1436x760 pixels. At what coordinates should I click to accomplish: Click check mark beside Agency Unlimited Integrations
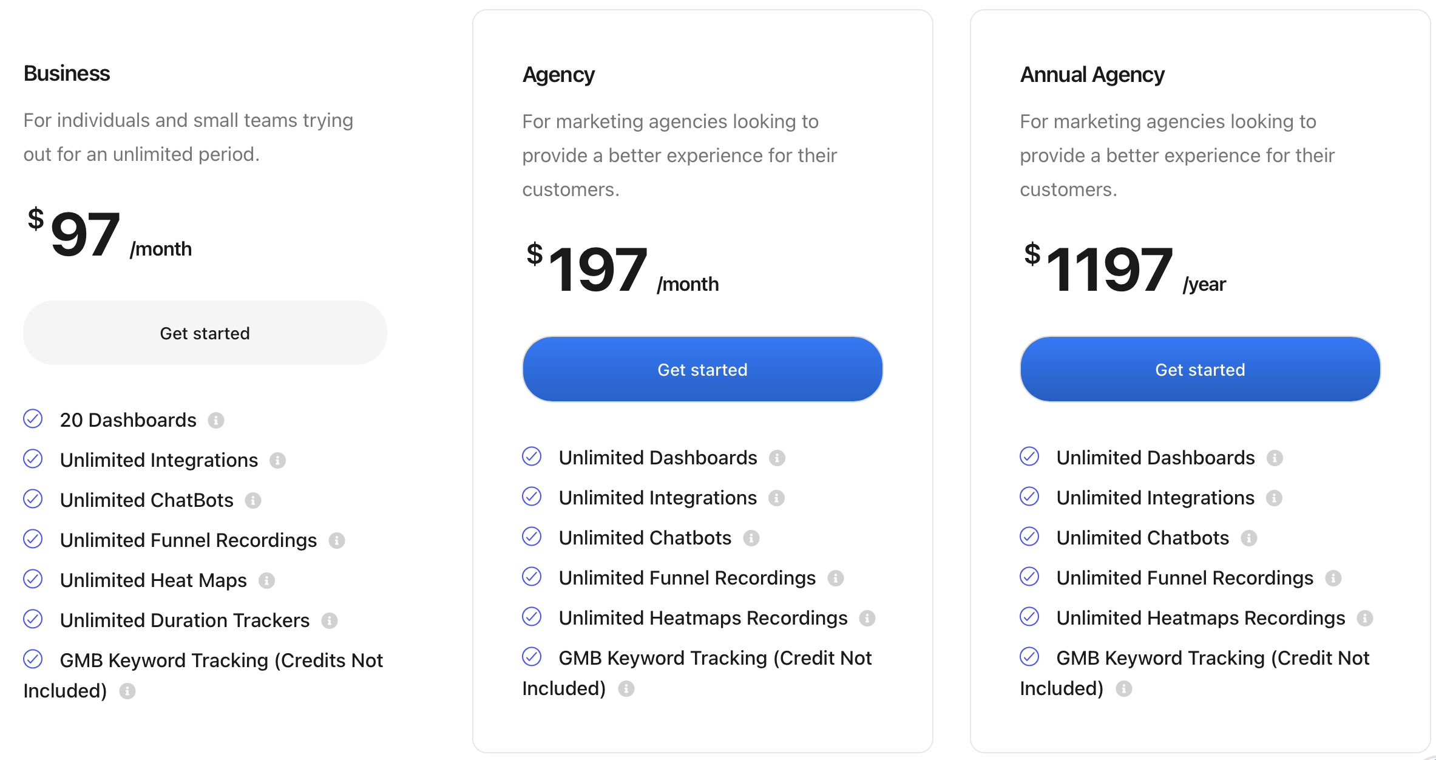point(532,496)
